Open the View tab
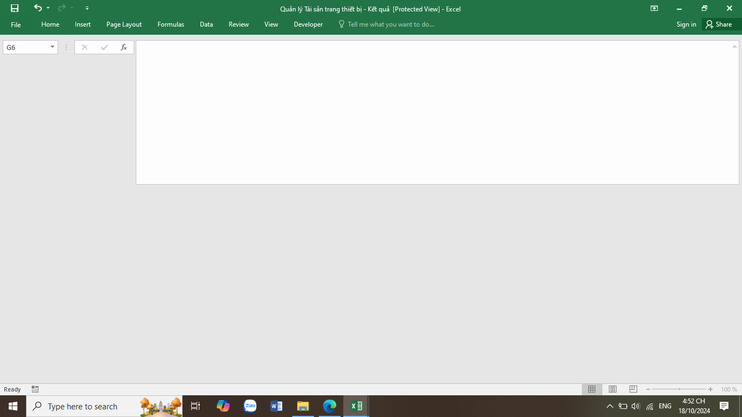 [x=271, y=24]
